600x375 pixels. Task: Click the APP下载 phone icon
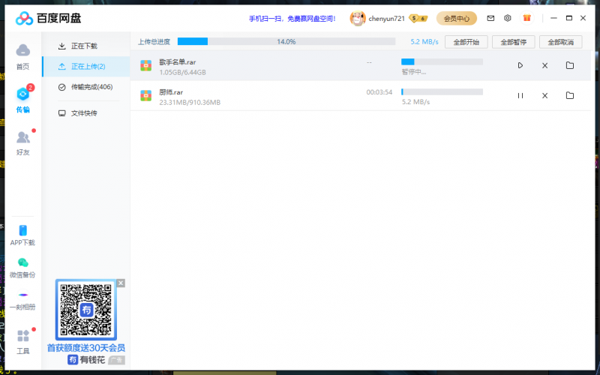(23, 235)
